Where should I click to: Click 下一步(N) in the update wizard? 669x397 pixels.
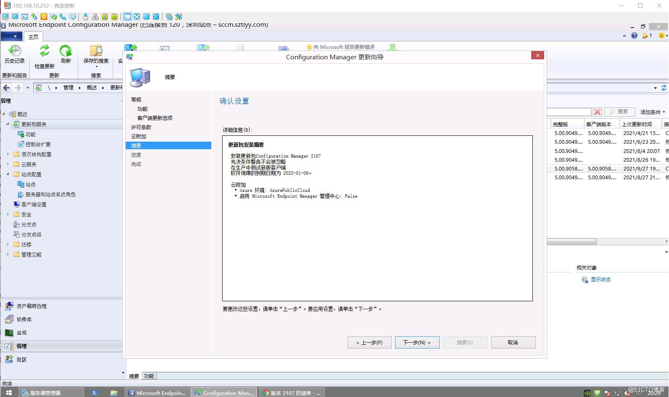coord(417,342)
